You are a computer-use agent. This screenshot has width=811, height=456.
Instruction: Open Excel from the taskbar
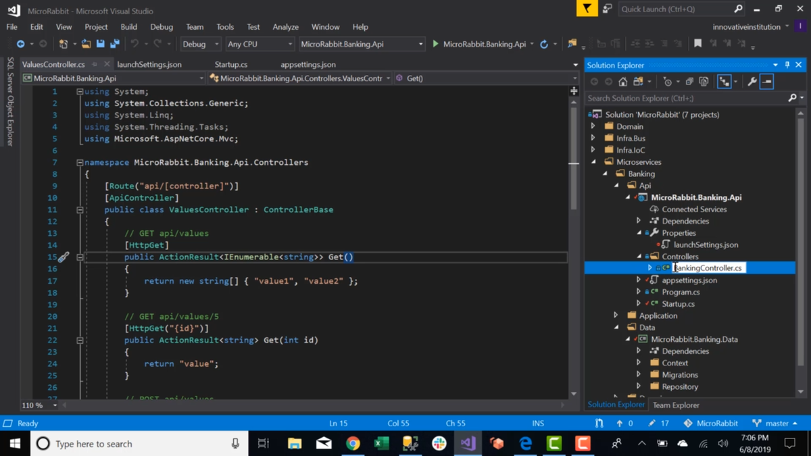click(381, 444)
